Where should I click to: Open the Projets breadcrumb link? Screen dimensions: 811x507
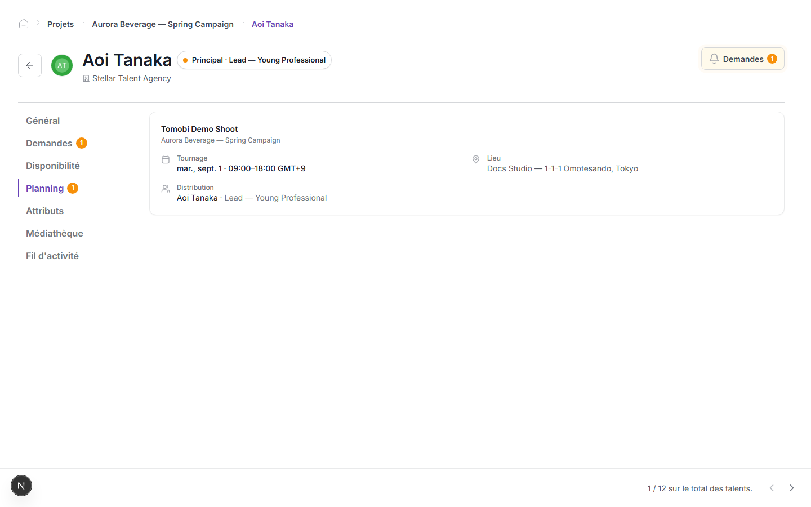point(60,24)
